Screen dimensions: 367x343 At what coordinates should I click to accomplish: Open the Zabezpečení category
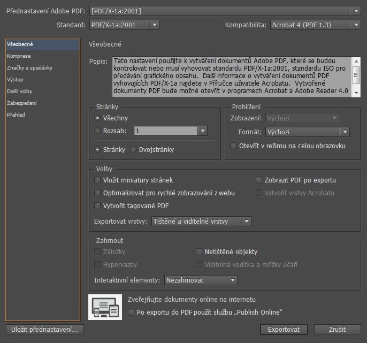point(43,103)
